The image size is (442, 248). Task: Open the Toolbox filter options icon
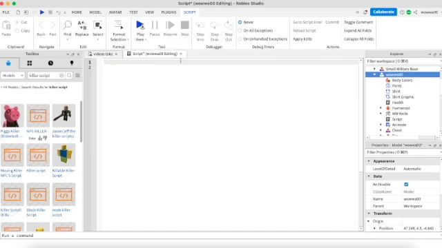point(77,75)
